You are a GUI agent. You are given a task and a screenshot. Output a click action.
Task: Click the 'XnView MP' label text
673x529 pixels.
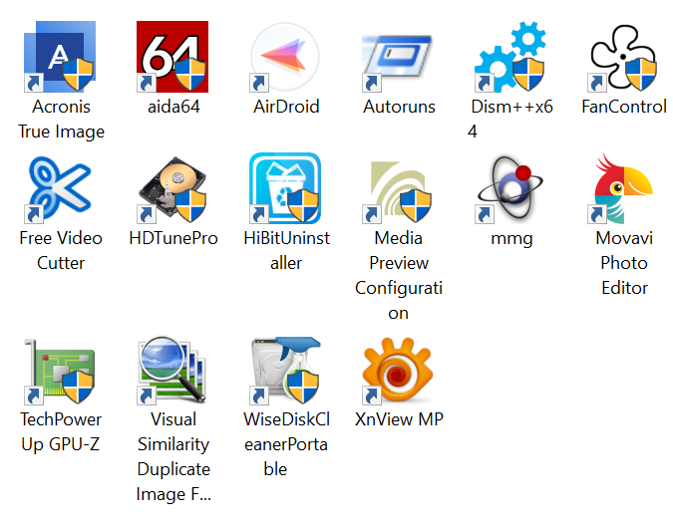(x=399, y=419)
